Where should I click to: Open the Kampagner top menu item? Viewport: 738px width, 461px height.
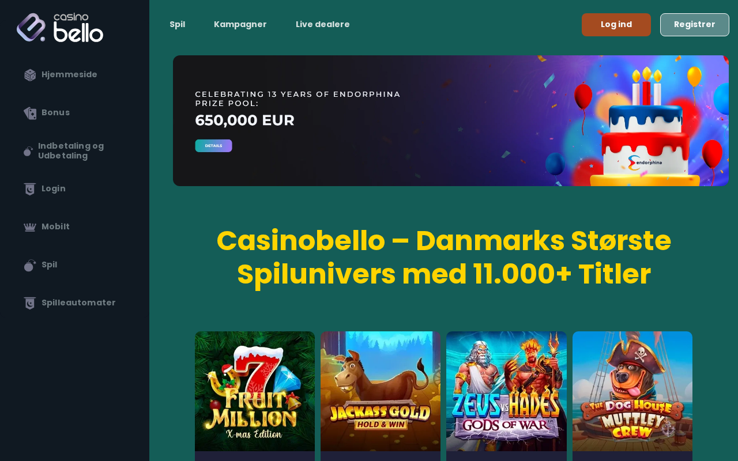tap(240, 24)
